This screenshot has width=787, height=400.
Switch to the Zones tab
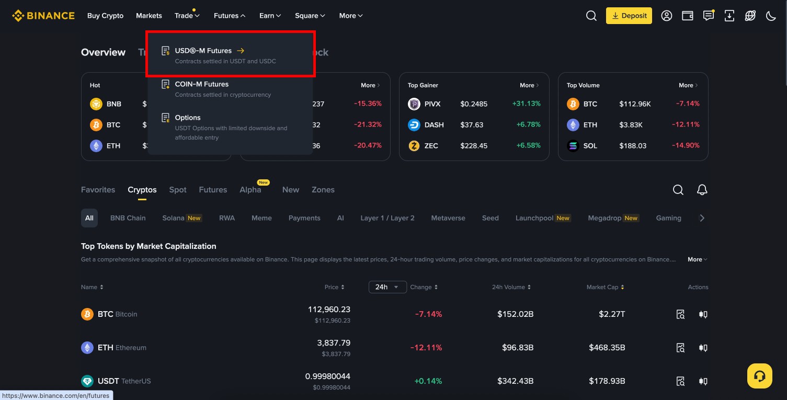click(323, 190)
